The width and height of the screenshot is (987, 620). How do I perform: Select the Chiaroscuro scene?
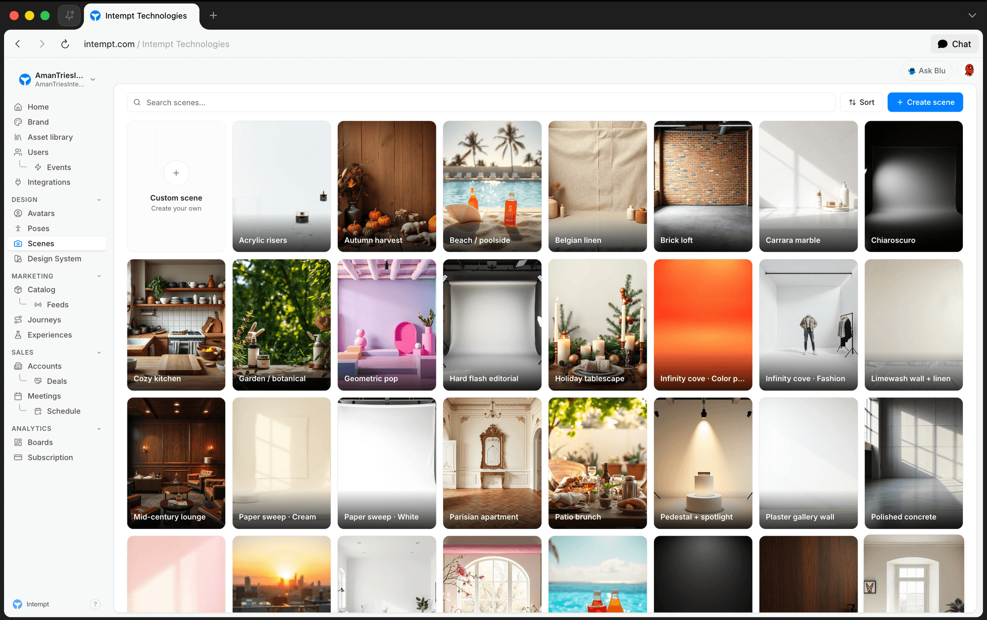(x=914, y=186)
